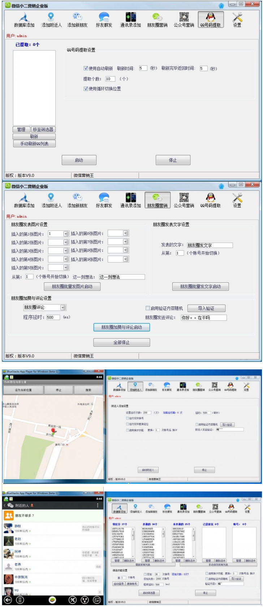The width and height of the screenshot is (263, 607).
Task: Toggle 添加 checkbox in 筛选功能设置
Action: (x=145, y=574)
